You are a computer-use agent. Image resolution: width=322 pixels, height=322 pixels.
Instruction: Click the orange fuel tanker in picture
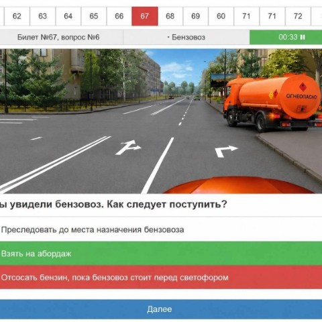272,103
